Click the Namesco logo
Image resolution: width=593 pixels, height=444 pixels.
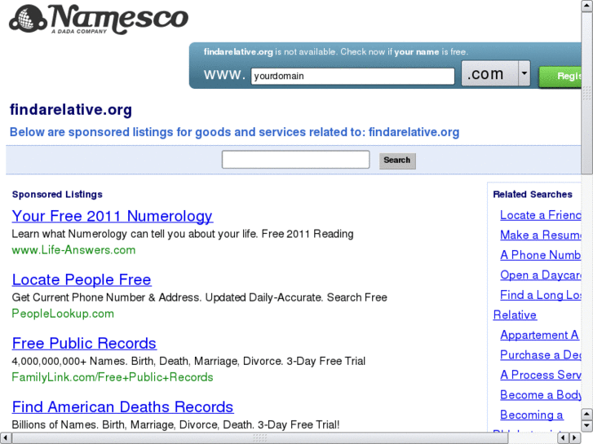point(99,19)
